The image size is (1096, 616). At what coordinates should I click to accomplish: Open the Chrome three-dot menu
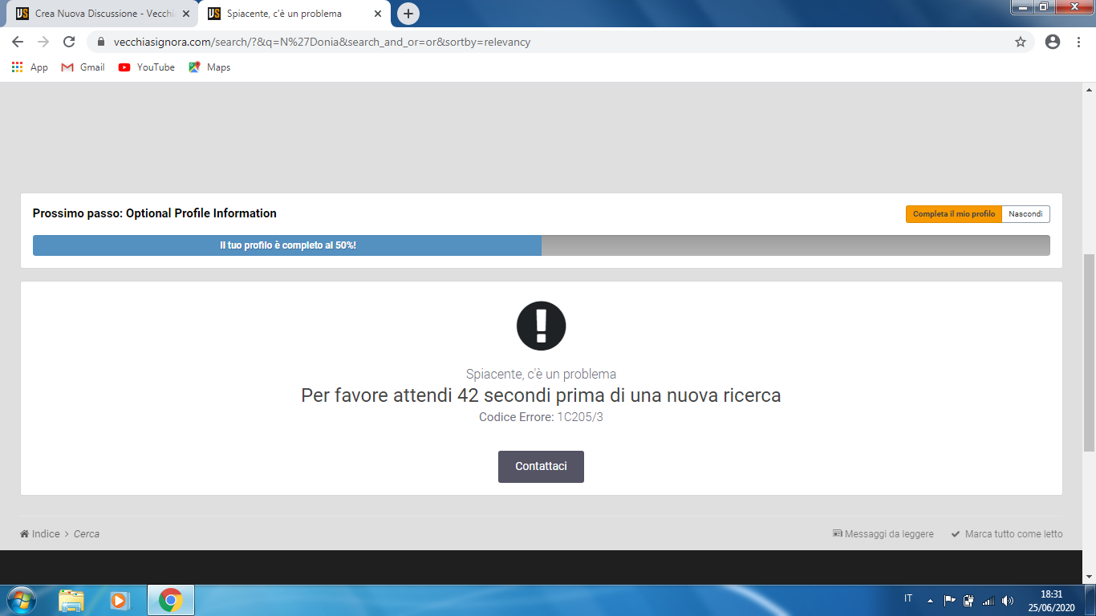pyautogui.click(x=1078, y=42)
